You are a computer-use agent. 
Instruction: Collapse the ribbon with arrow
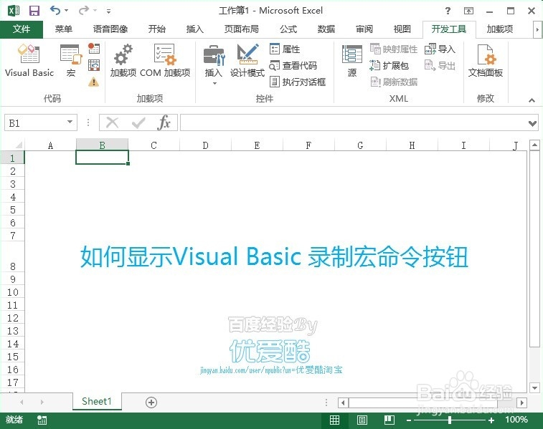click(532, 100)
